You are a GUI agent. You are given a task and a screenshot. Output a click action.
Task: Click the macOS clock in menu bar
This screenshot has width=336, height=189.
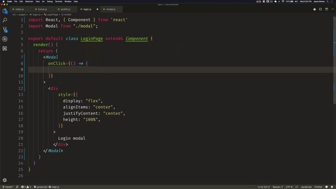tap(306, 2)
